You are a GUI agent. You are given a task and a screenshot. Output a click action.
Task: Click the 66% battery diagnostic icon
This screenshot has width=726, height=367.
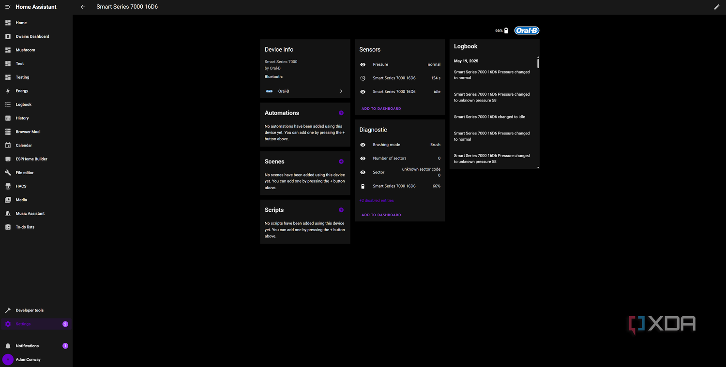point(363,186)
